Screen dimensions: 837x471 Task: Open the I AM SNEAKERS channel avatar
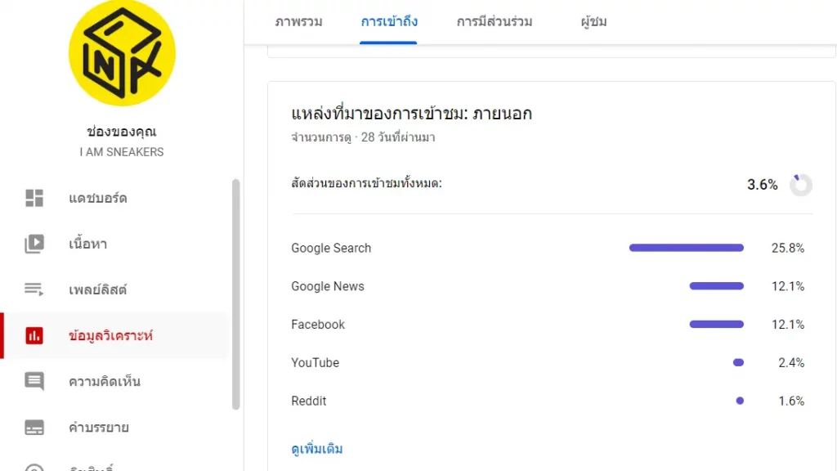pyautogui.click(x=122, y=52)
